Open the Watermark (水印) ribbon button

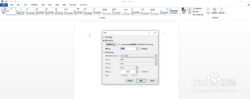click(208, 11)
